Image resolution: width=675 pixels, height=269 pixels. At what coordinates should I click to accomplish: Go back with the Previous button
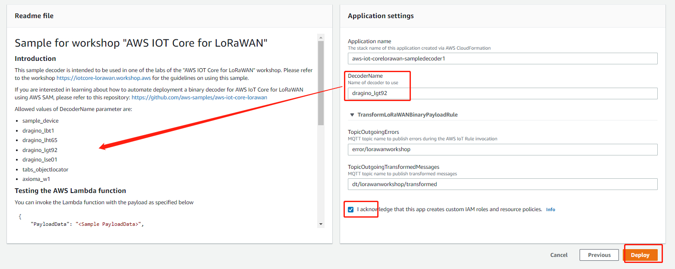599,255
